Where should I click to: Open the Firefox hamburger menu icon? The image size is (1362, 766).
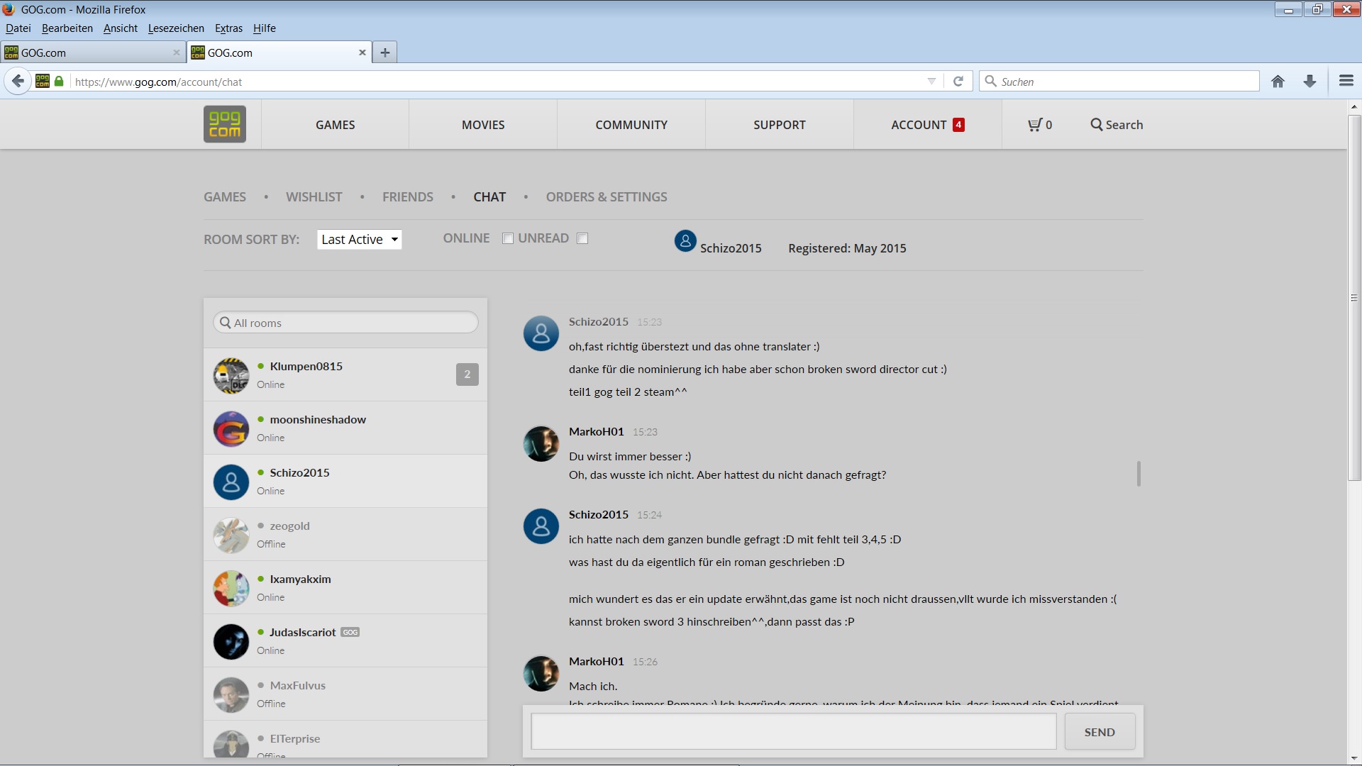click(x=1346, y=81)
